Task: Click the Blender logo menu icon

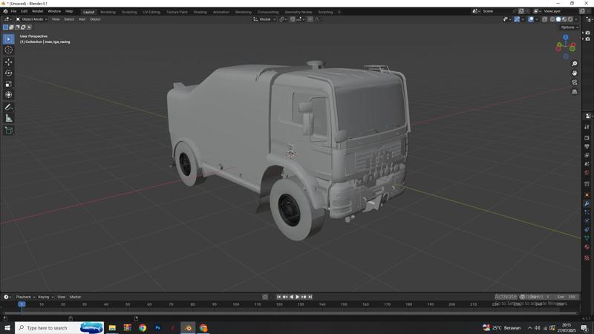Action: pos(5,11)
